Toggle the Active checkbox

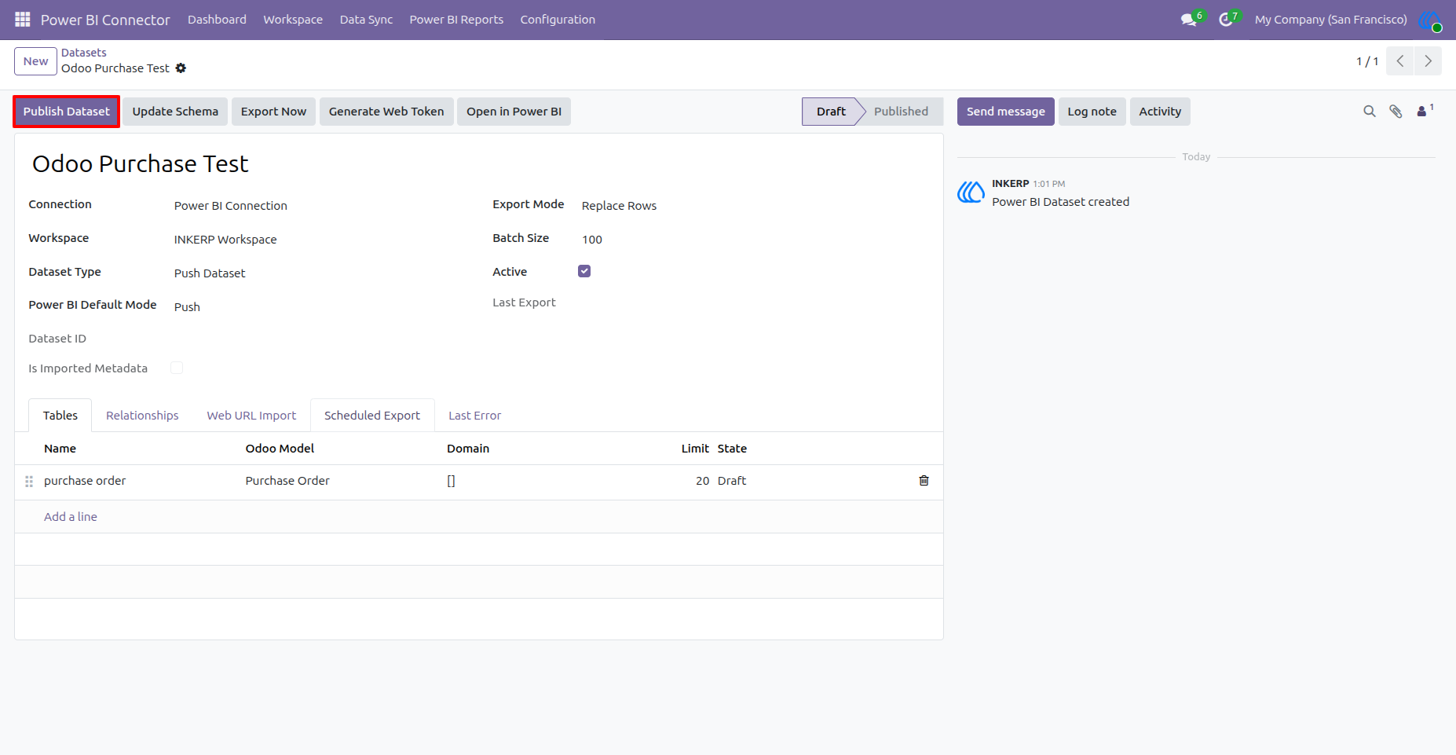click(x=584, y=271)
